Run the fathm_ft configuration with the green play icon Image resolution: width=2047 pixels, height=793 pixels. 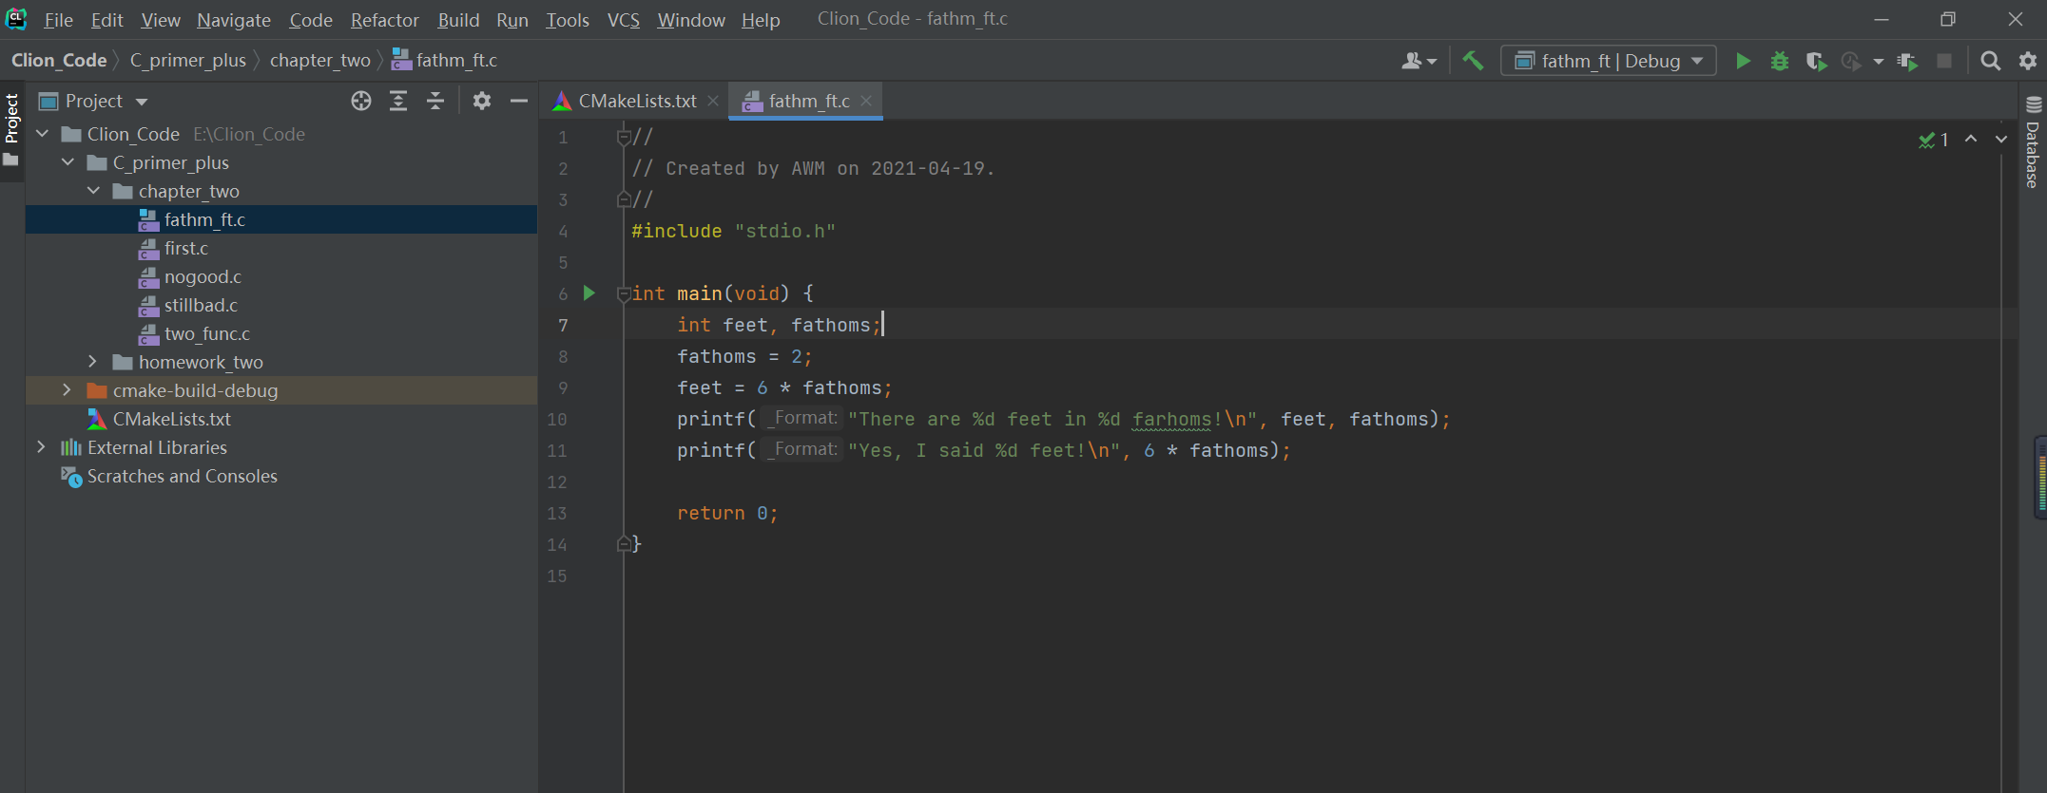coord(1743,61)
